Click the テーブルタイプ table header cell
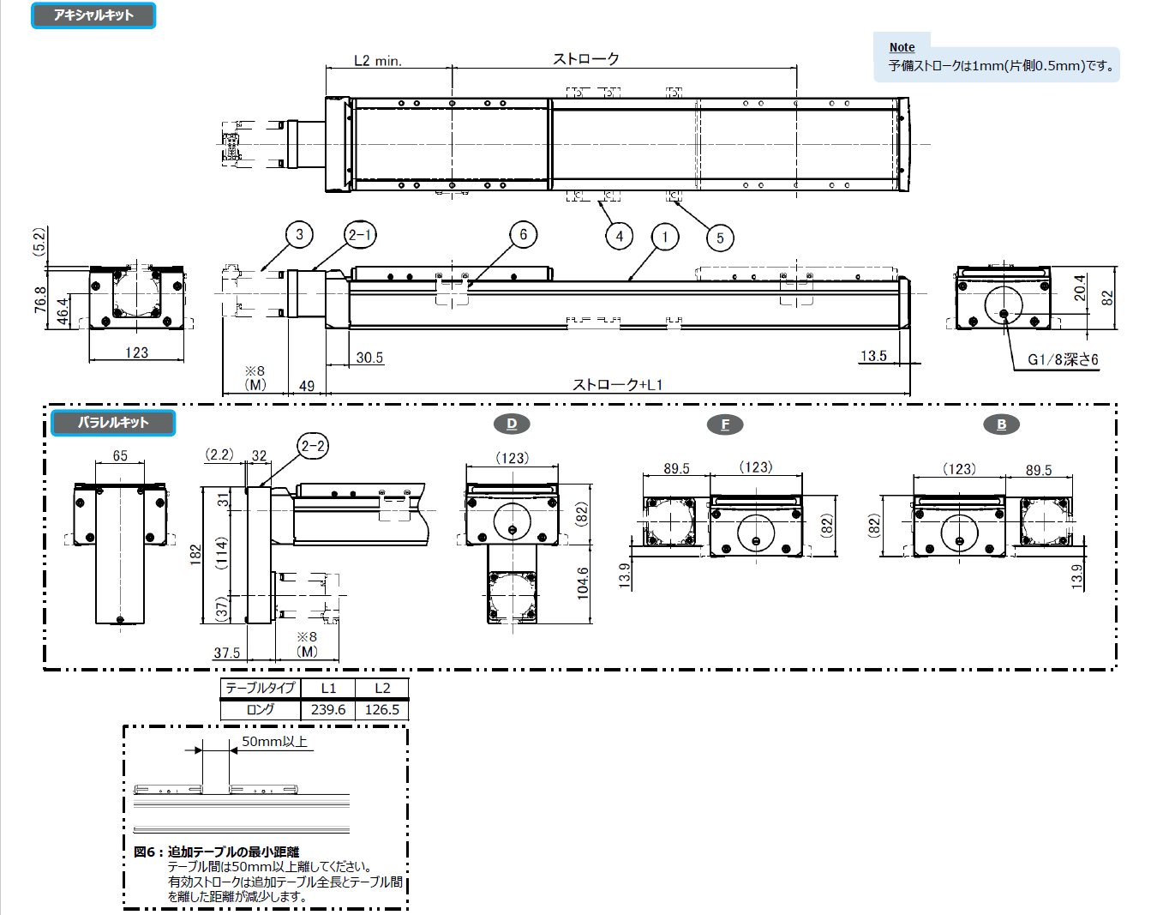The image size is (1169, 915). click(260, 688)
